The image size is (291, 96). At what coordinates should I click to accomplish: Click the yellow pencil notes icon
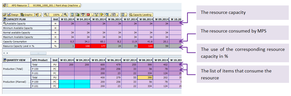(x=102, y=15)
